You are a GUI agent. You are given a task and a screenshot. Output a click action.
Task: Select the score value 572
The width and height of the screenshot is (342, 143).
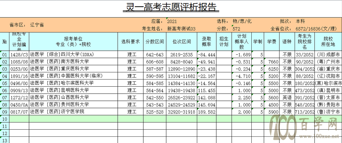click(236, 29)
